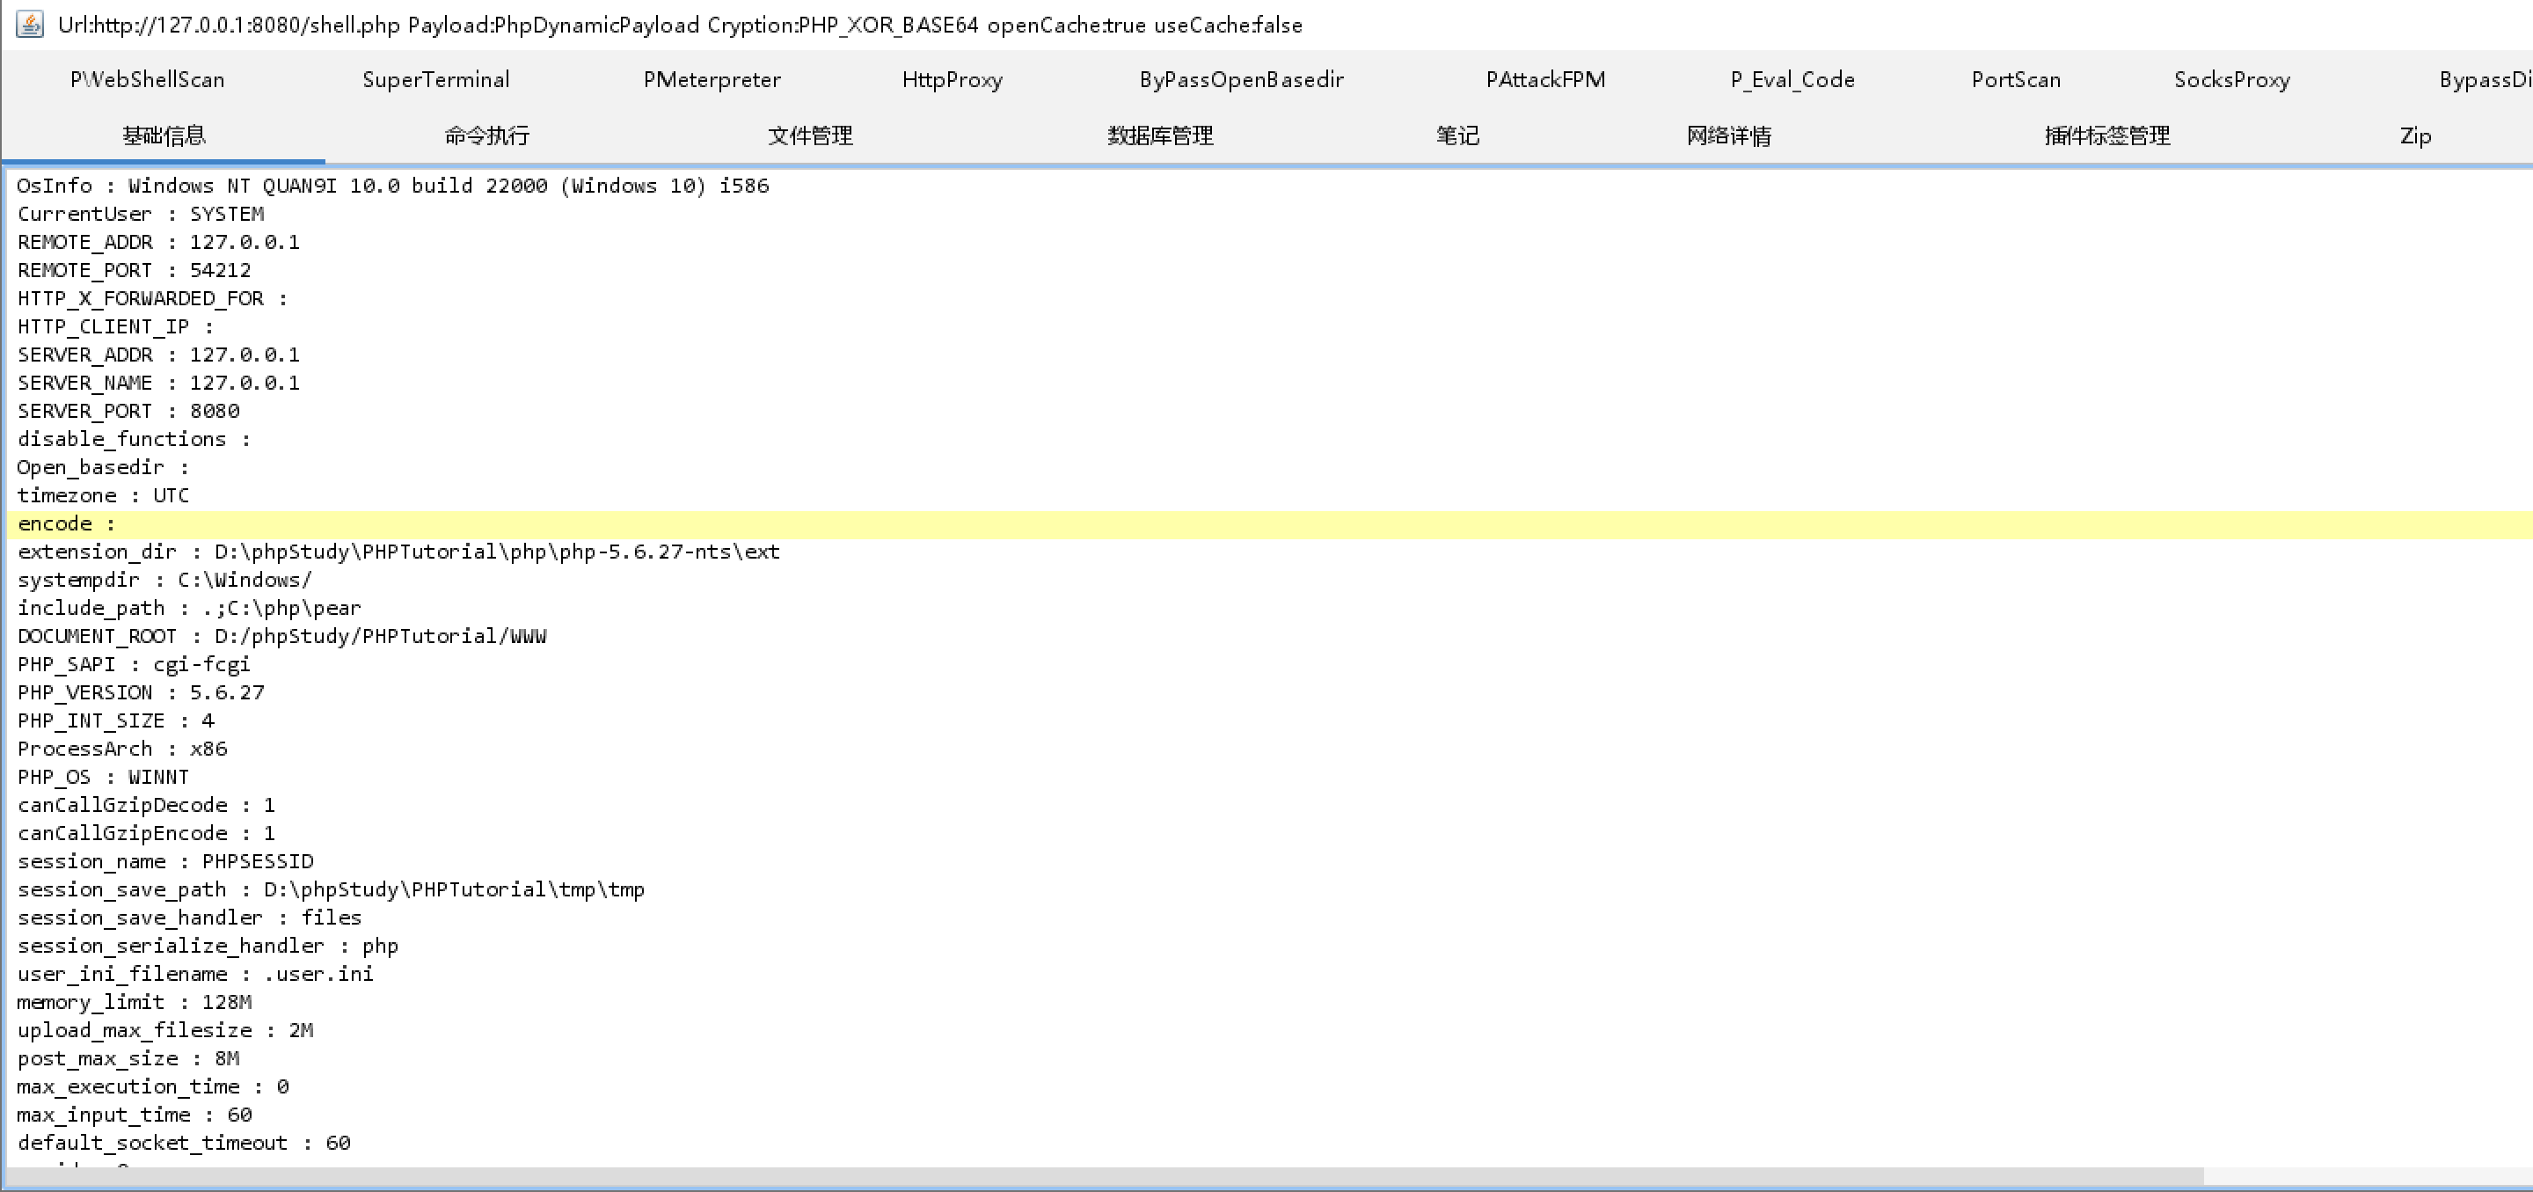Switch to the PAttackFPM tab
This screenshot has width=2533, height=1192.
tap(1544, 80)
